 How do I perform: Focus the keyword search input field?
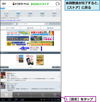click(x=31, y=24)
